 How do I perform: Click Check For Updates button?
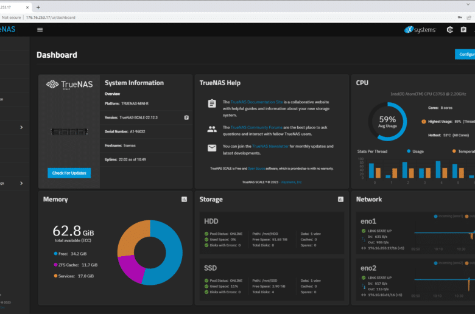point(69,173)
